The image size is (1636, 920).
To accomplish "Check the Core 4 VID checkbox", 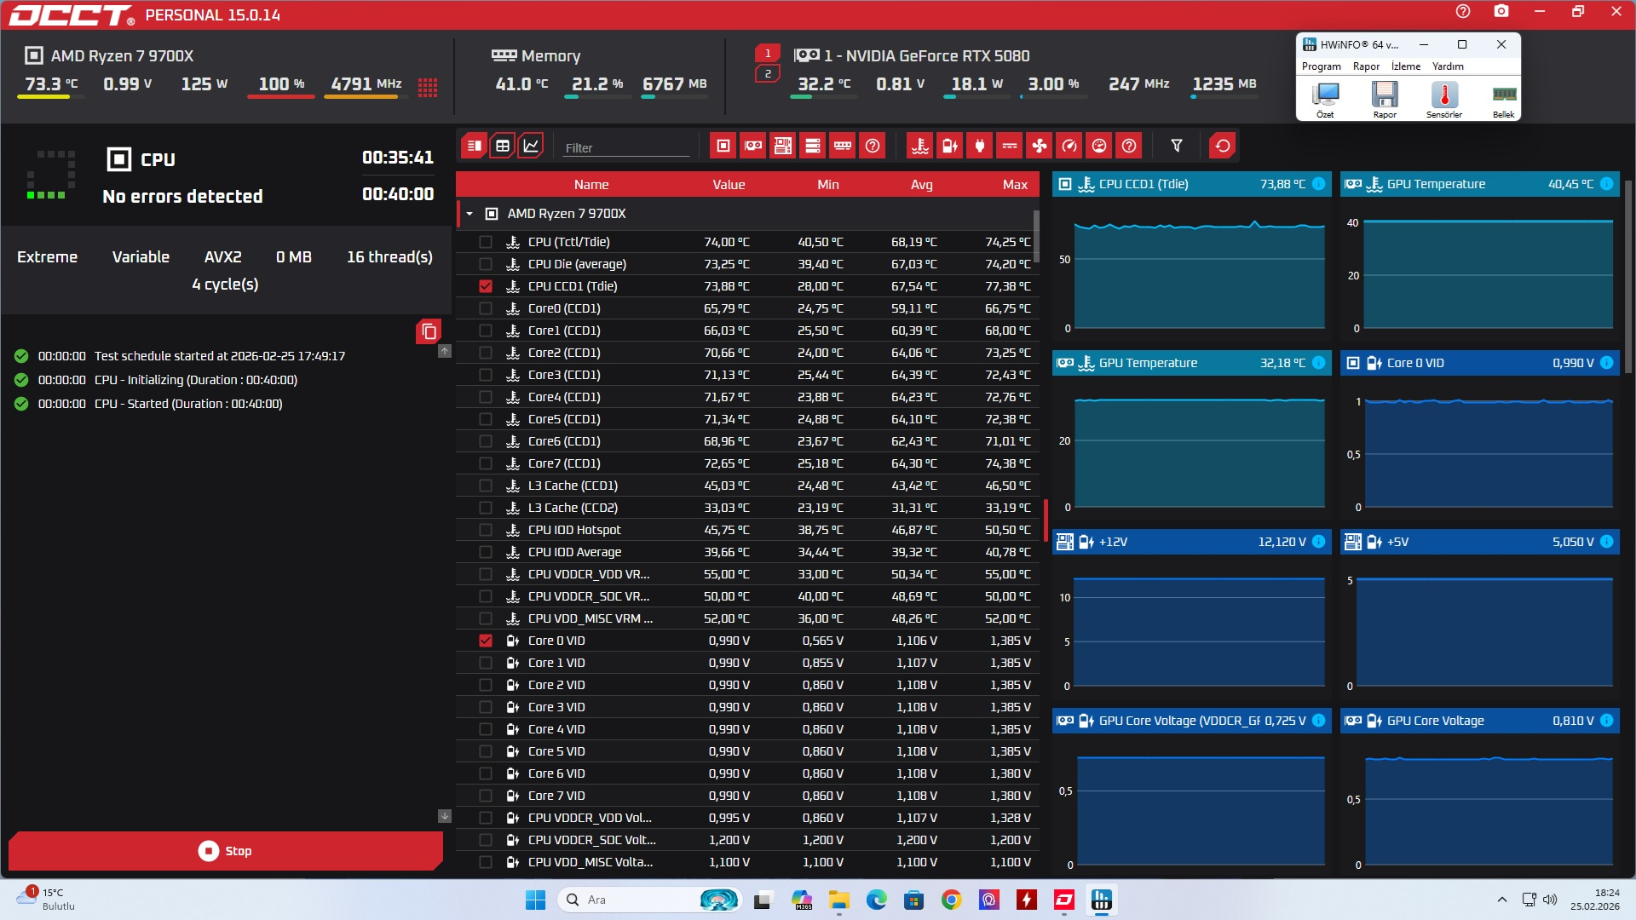I will [x=486, y=729].
